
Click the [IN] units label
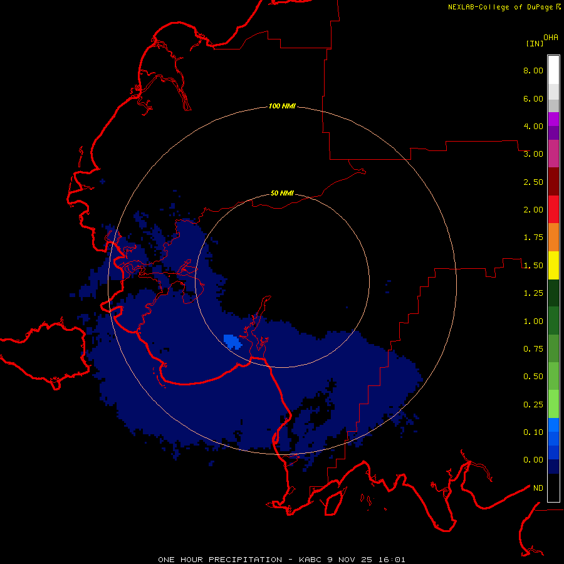coord(535,43)
